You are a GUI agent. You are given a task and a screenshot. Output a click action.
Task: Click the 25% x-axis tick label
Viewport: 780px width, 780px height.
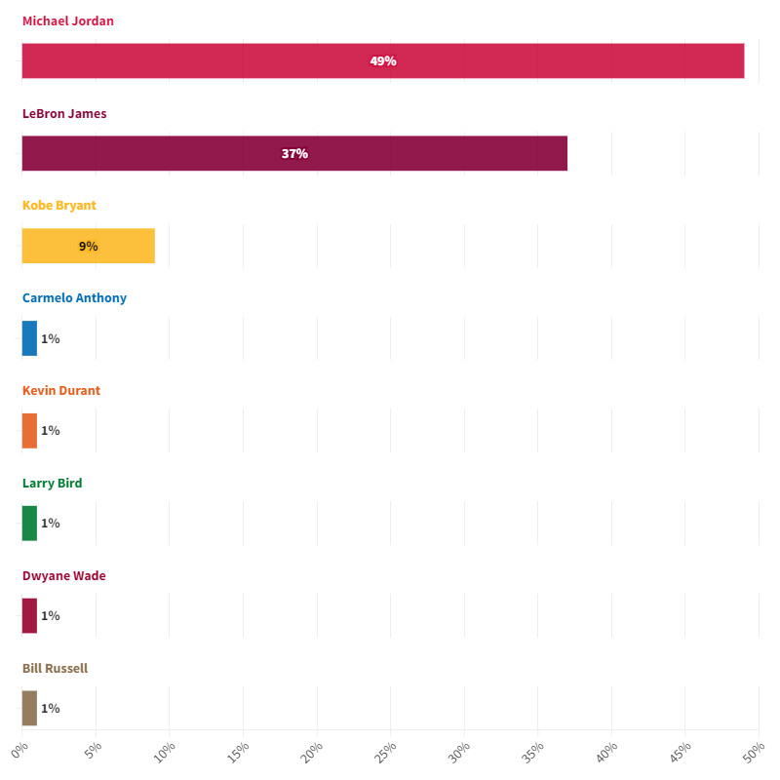pos(385,753)
